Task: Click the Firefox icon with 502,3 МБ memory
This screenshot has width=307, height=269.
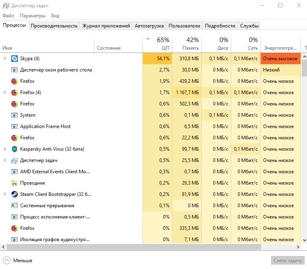Action: 15,104
